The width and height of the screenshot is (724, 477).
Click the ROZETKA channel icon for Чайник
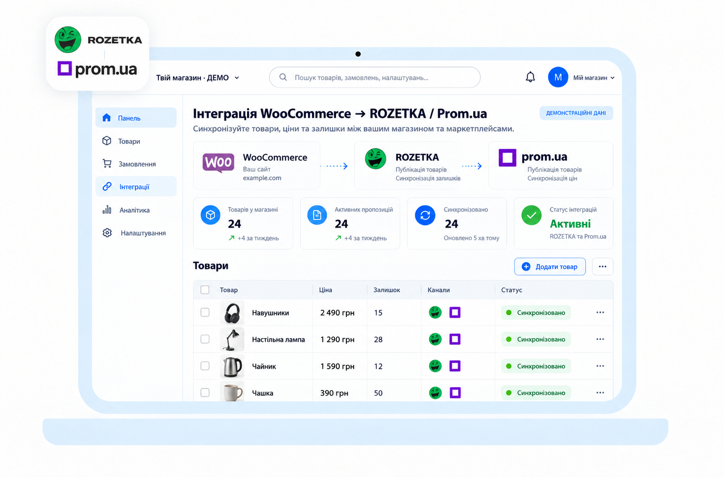tap(435, 366)
